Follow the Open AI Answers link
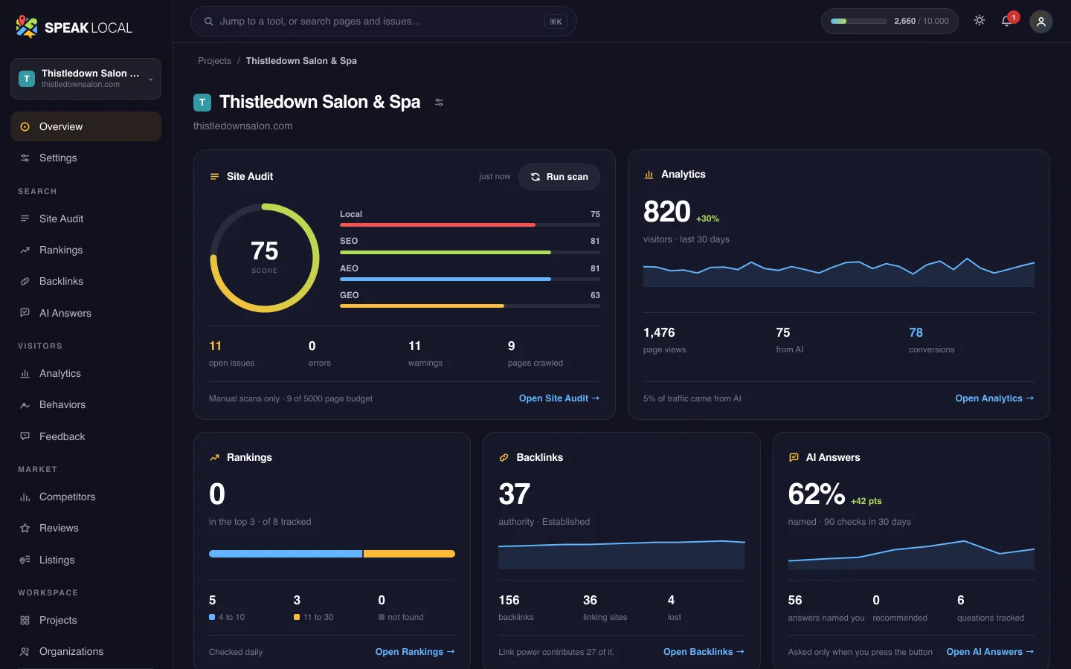This screenshot has width=1071, height=669. pos(990,652)
